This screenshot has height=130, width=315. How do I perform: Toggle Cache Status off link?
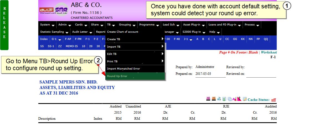point(273,100)
